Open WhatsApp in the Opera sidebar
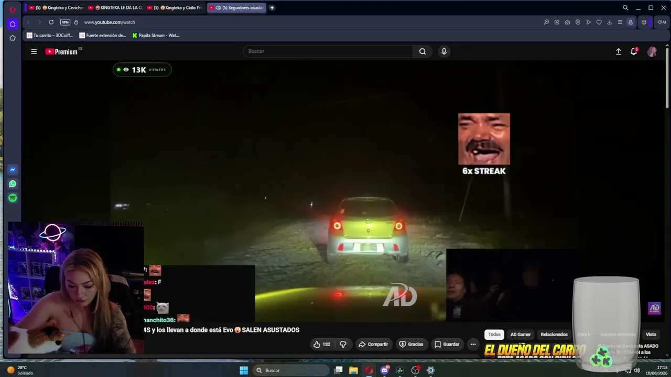Screen dimensions: 671x377 (x=13, y=184)
